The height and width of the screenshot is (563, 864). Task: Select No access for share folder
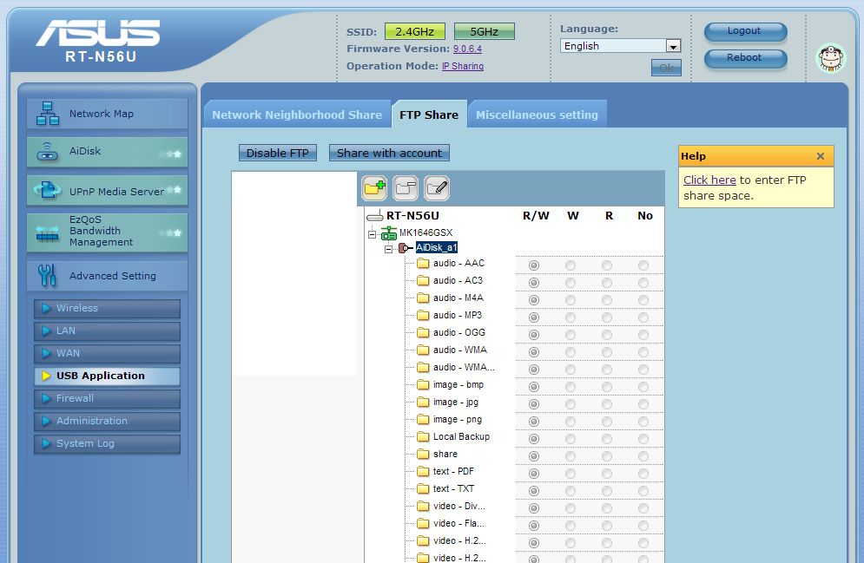(643, 456)
